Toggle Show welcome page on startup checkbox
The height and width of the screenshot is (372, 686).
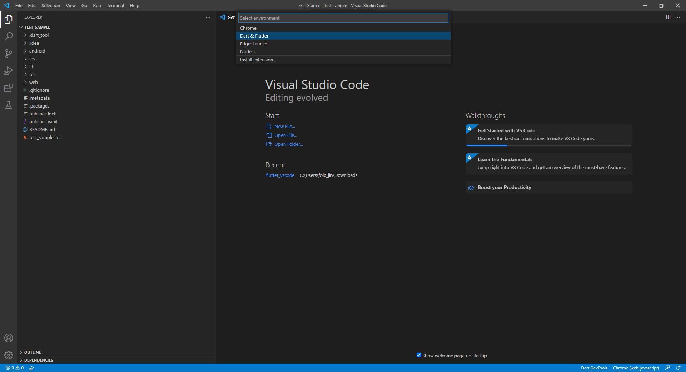[x=419, y=355]
